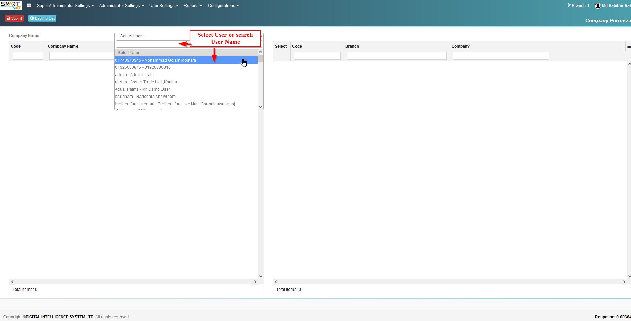Click the Branch column filter field
This screenshot has width=631, height=321.
click(x=396, y=56)
